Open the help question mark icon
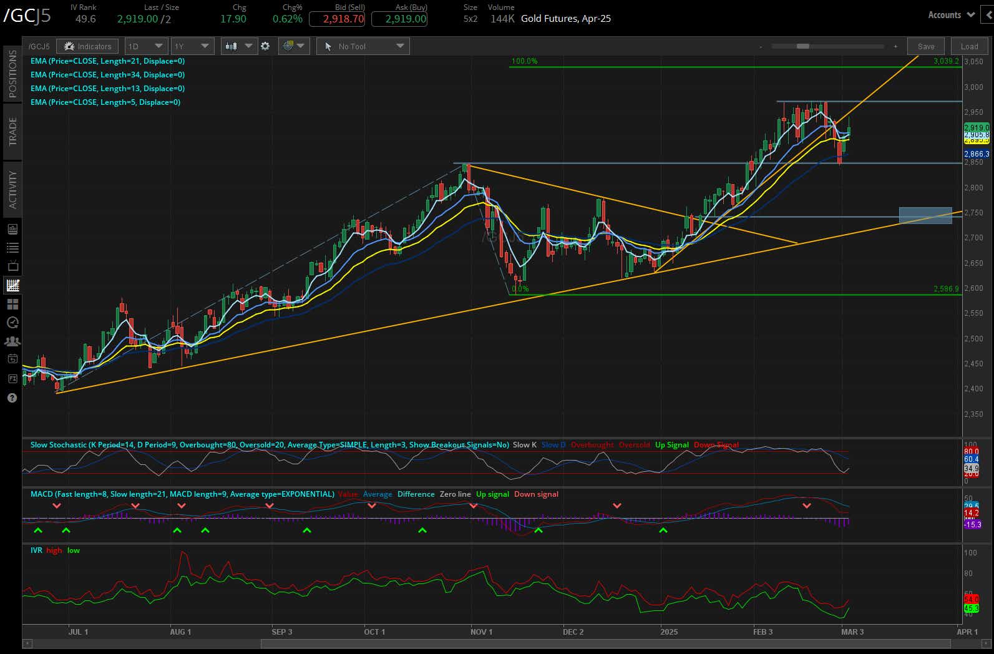The height and width of the screenshot is (654, 994). tap(12, 398)
